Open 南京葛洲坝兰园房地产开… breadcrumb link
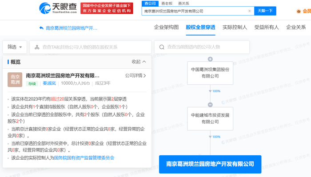The height and width of the screenshot is (177, 311). tap(72, 28)
